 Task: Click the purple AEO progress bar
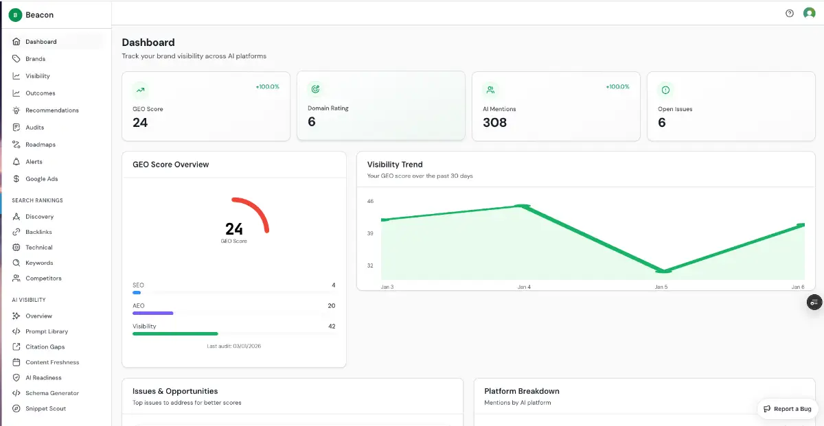coord(152,313)
